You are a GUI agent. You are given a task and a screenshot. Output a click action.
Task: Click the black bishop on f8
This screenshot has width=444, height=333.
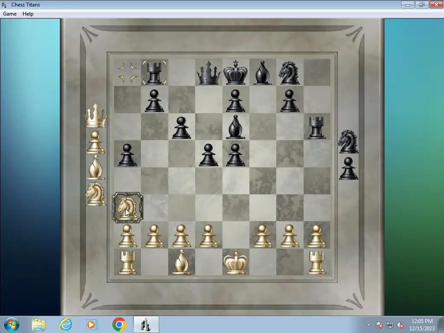click(262, 73)
